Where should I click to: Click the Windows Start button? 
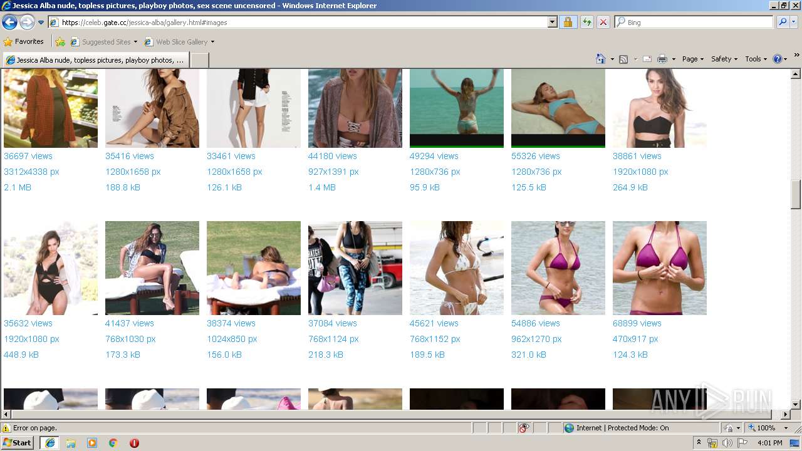tap(18, 443)
